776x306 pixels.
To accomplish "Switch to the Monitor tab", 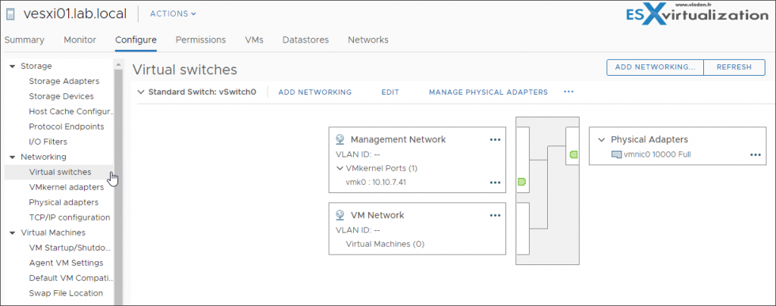I will coord(80,39).
